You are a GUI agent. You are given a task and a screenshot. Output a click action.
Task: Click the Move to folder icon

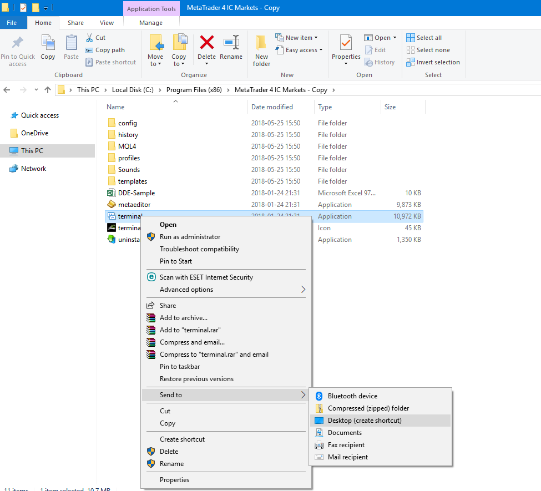[x=156, y=43]
